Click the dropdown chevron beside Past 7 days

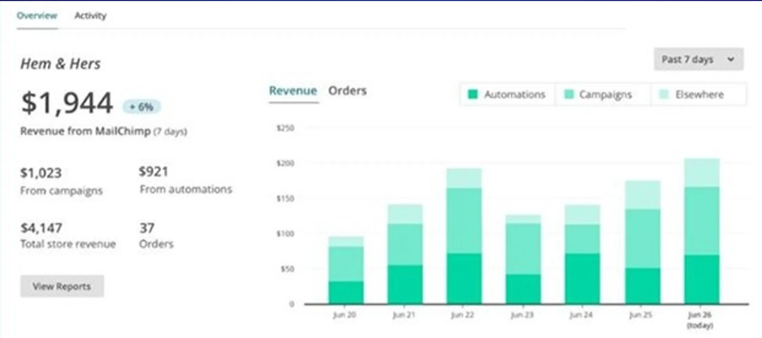coord(731,60)
